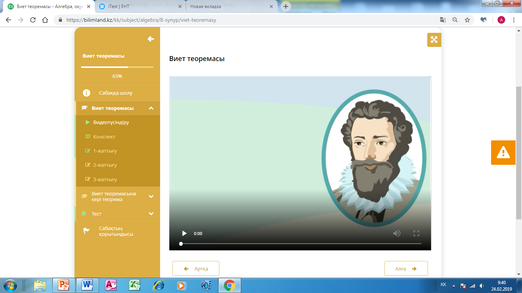522x293 pixels.
Task: Launch Excel from the taskbar
Action: [135, 285]
